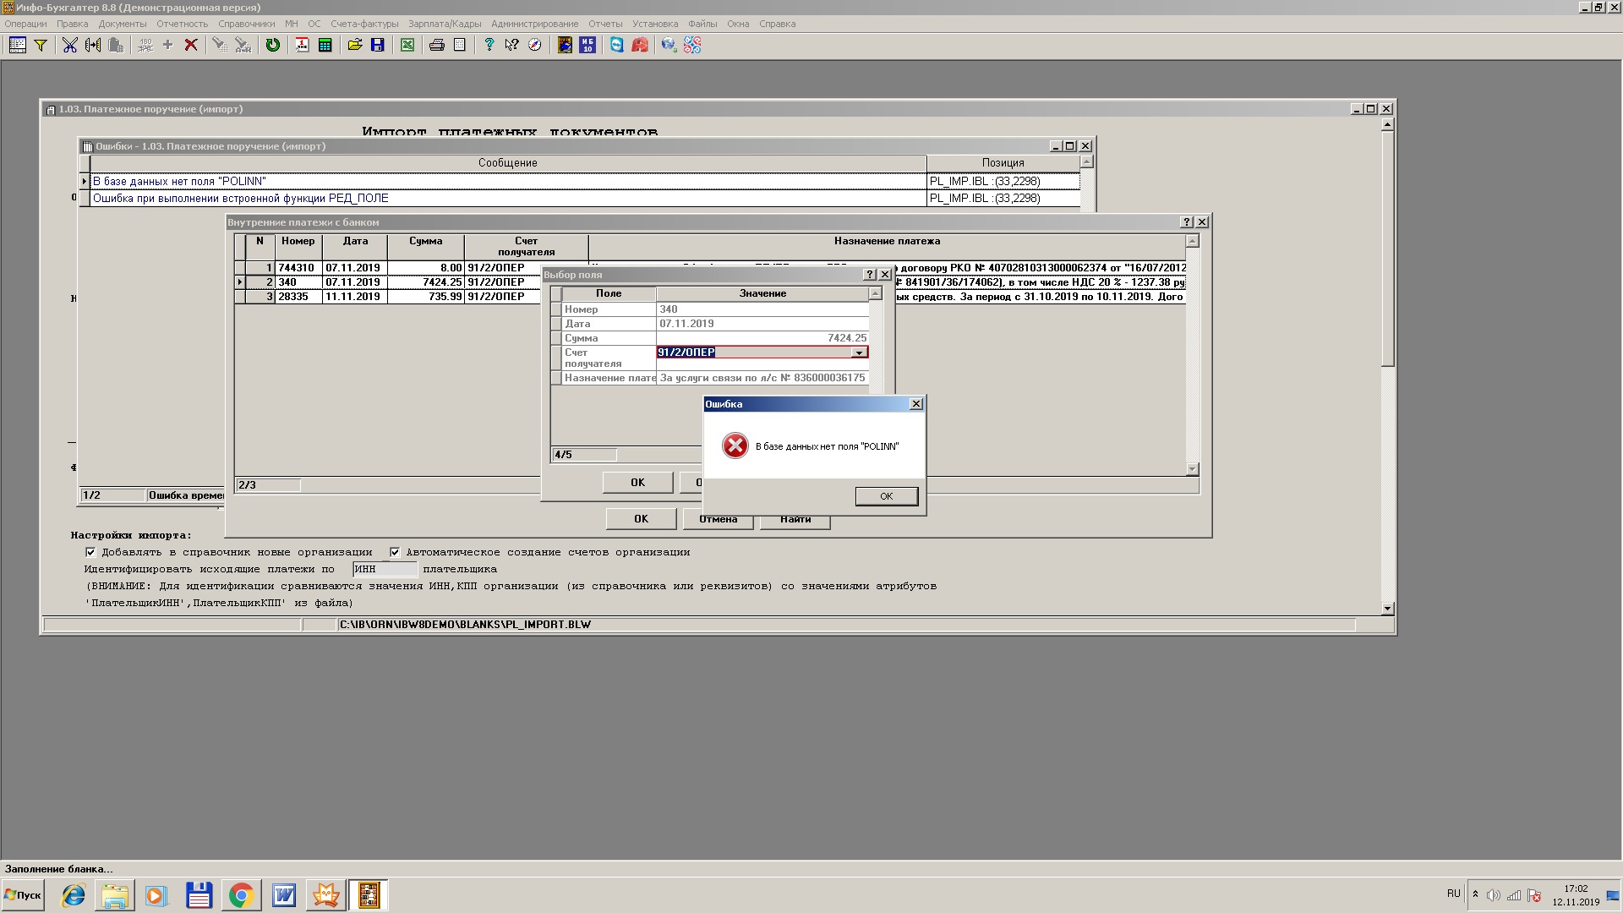This screenshot has width=1623, height=913.
Task: Click the context help arrow-question icon
Action: (511, 45)
